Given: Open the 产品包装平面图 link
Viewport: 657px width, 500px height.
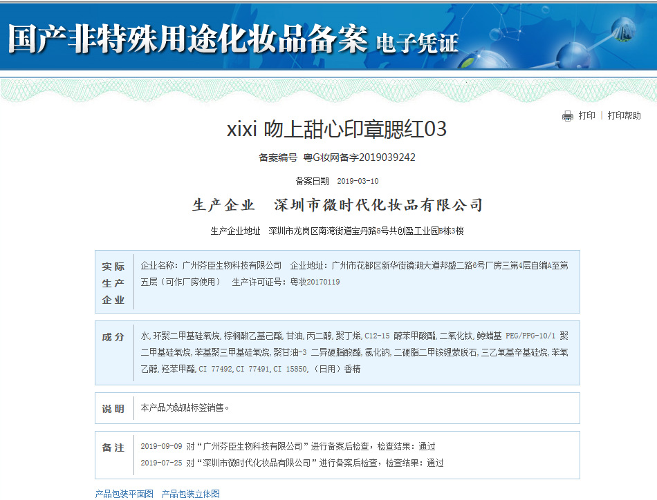Looking at the screenshot, I should tap(124, 494).
